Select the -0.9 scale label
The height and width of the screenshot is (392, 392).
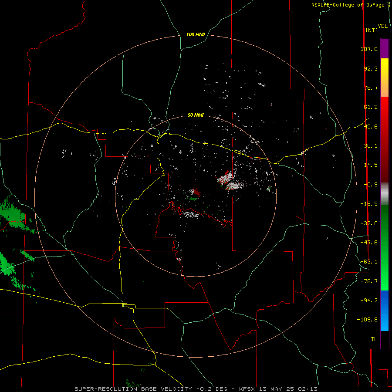371,185
